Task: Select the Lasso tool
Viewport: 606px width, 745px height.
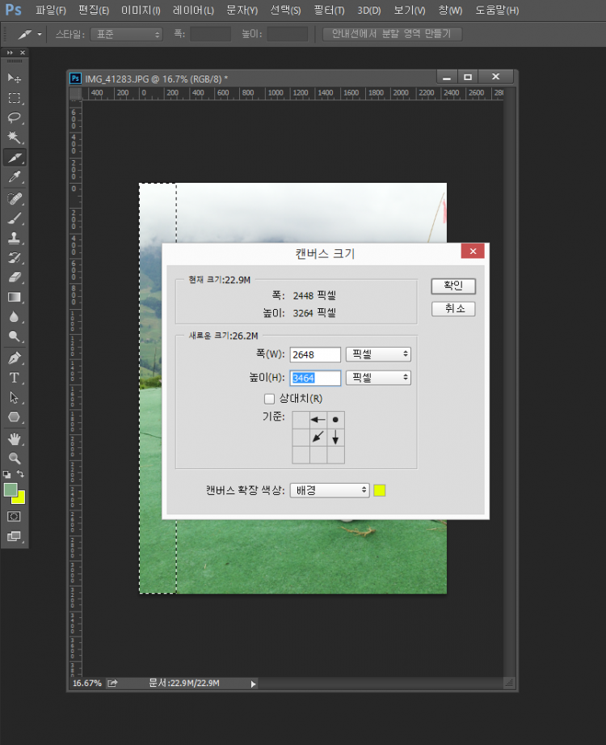Action: point(15,117)
